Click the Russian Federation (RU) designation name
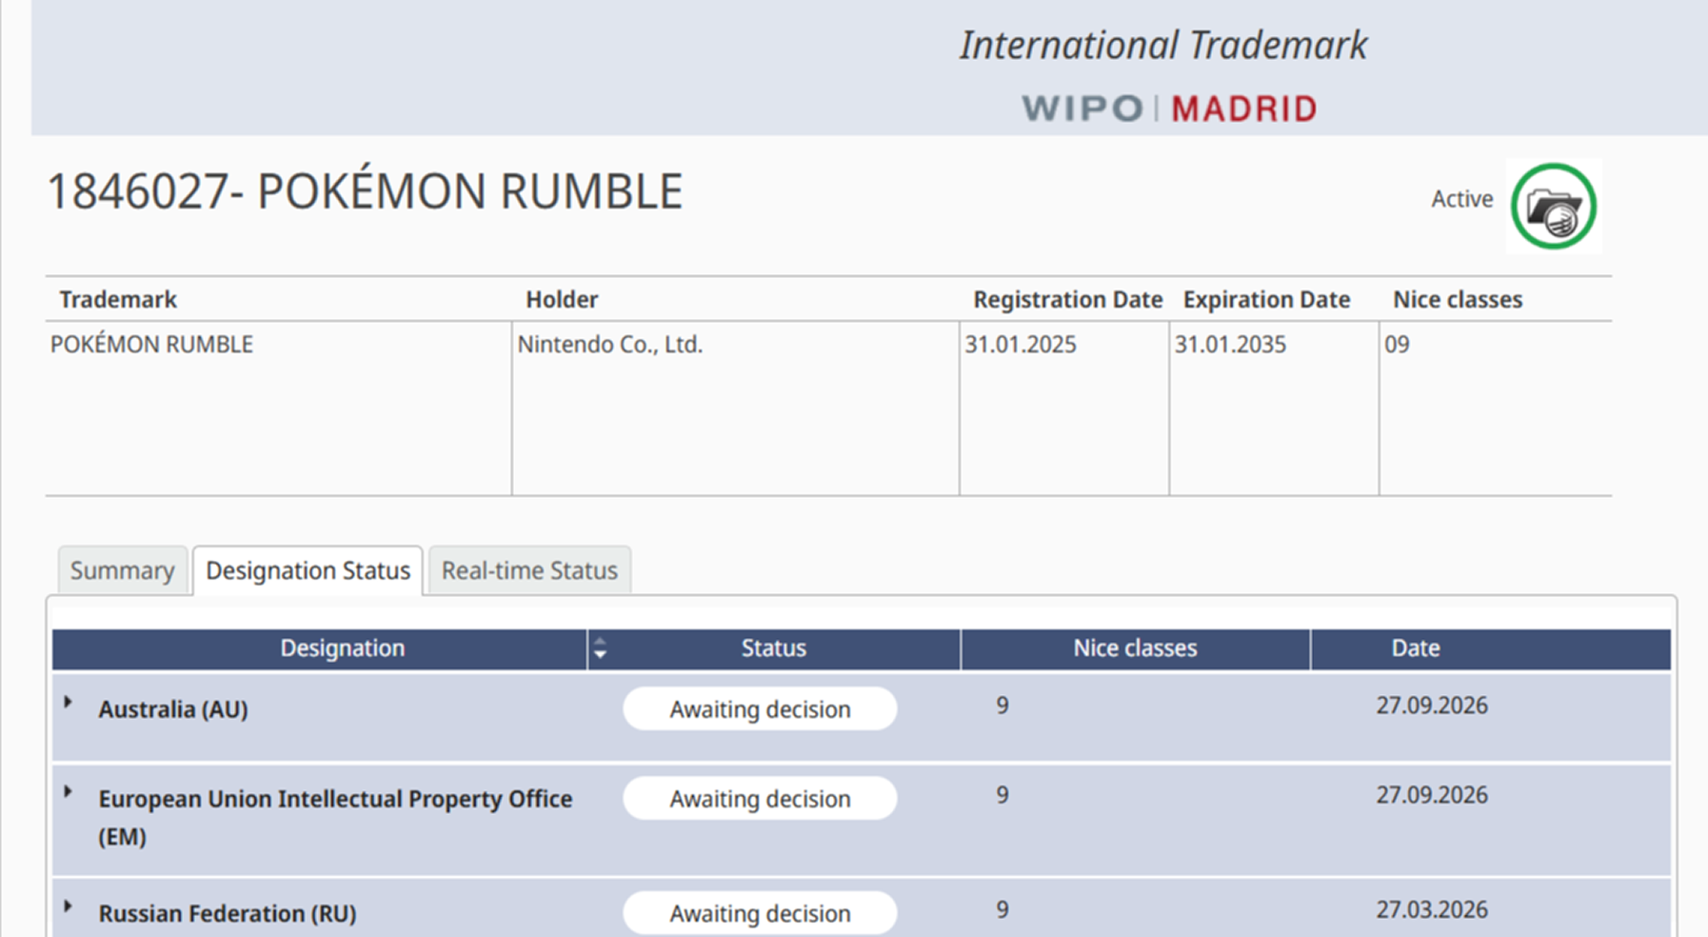1708x937 pixels. tap(228, 913)
